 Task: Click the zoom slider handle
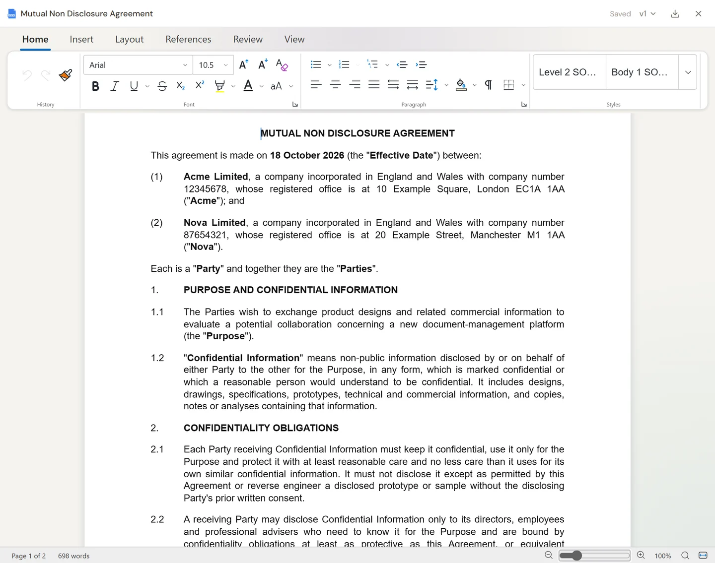click(x=576, y=556)
